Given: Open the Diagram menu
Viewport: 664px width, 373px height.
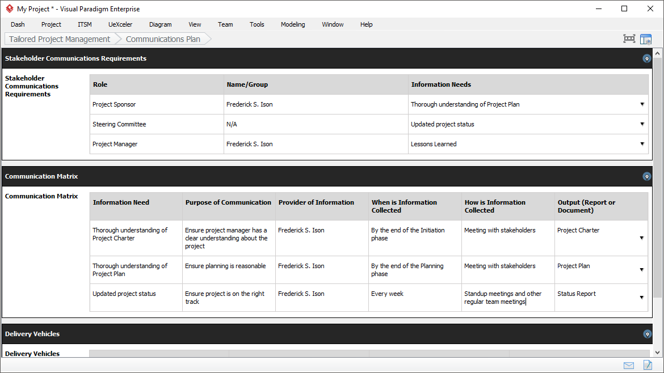Looking at the screenshot, I should 161,24.
